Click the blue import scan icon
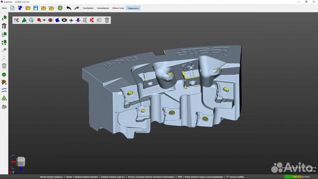This screenshot has height=179, width=318. coord(20,8)
